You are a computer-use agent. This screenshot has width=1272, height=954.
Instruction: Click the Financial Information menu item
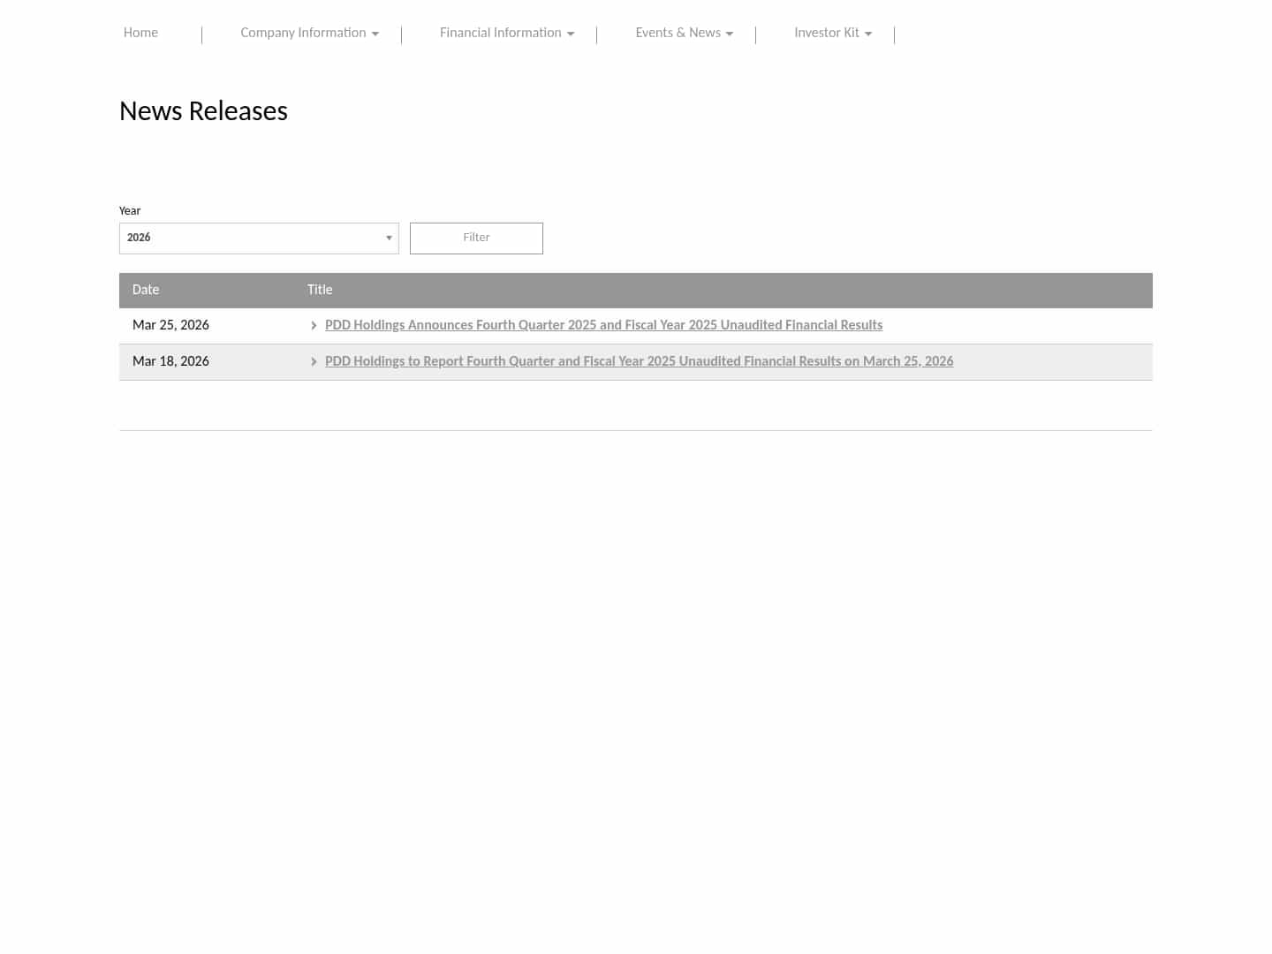tap(500, 33)
